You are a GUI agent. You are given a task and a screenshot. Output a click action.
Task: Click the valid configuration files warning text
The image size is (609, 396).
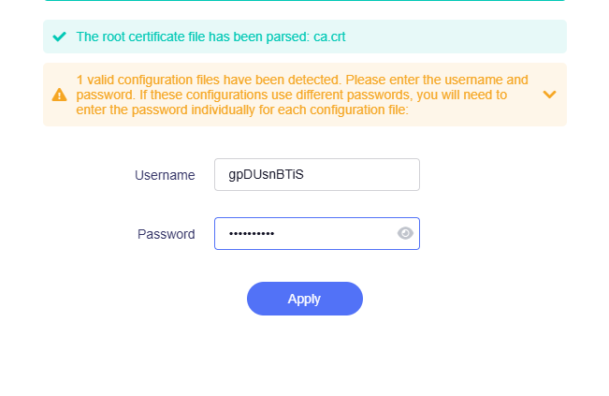302,95
